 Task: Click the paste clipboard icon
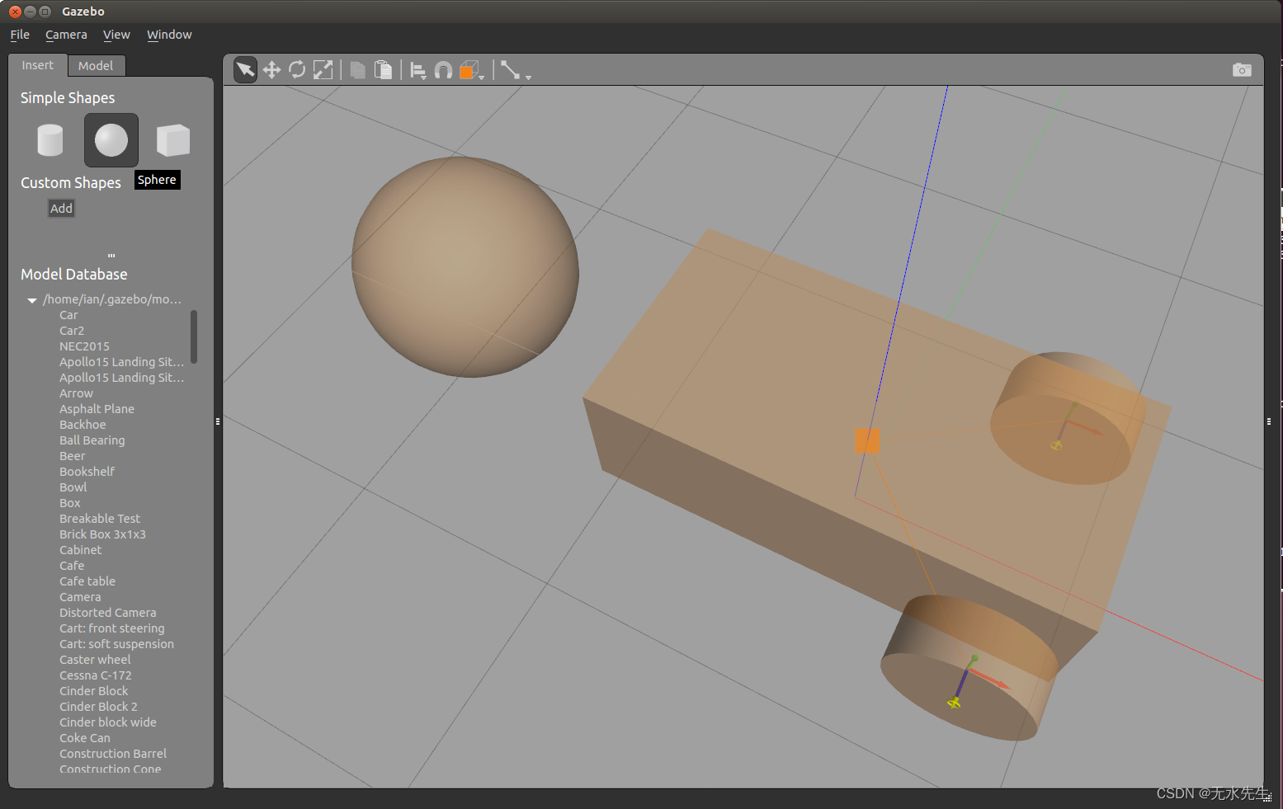coord(383,70)
